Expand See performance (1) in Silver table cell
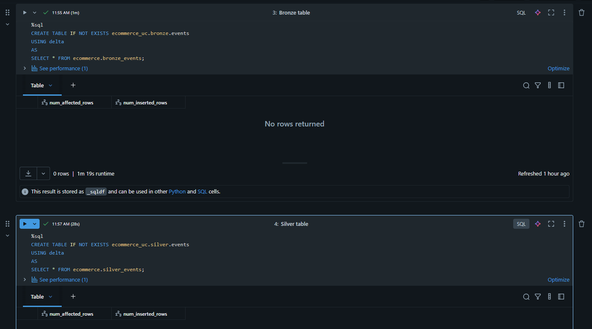 click(25, 280)
